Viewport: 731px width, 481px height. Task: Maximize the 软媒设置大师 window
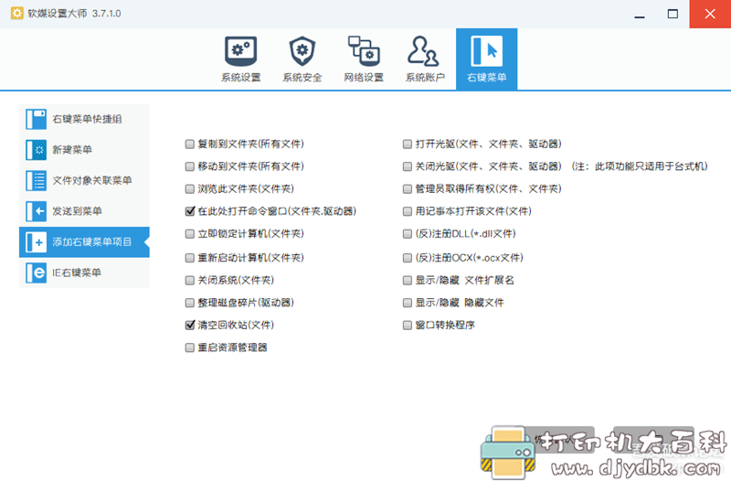pos(673,14)
